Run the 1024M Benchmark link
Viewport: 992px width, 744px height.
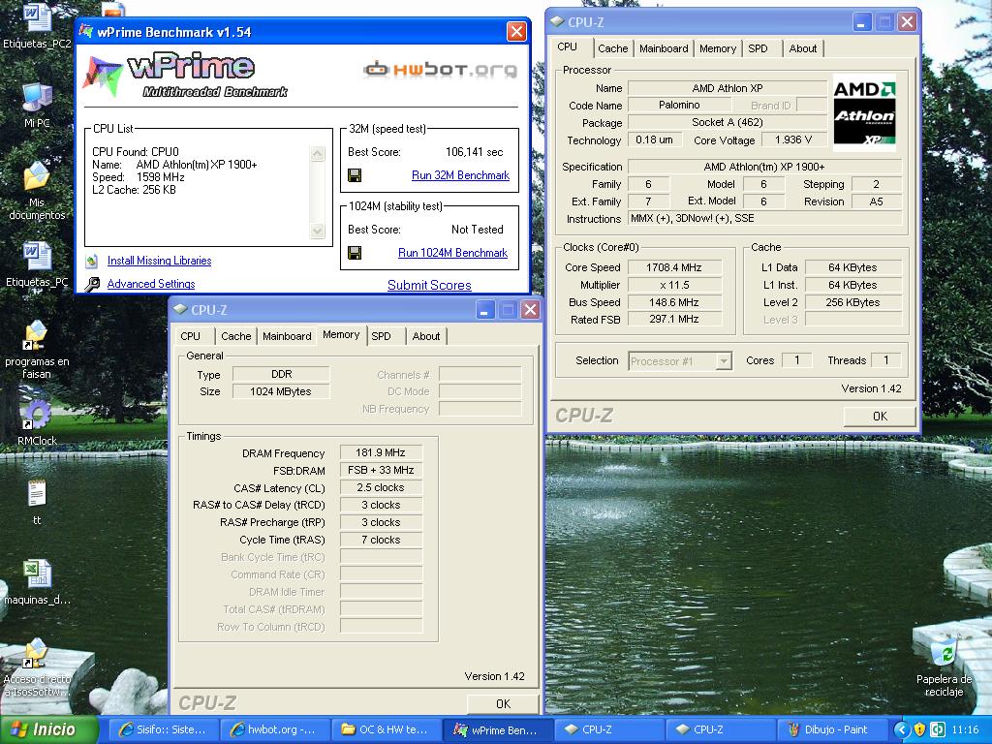click(x=452, y=253)
